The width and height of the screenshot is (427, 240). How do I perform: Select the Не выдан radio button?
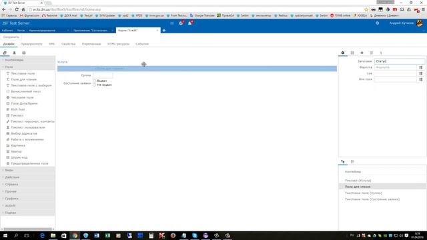[95, 85]
